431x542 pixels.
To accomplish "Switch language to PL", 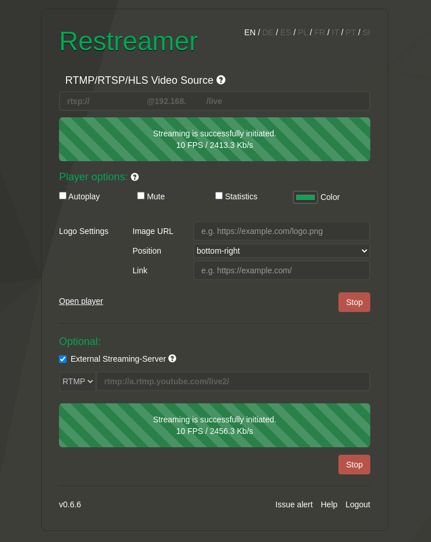I will coord(303,32).
